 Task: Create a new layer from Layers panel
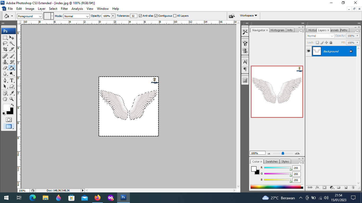346,187
